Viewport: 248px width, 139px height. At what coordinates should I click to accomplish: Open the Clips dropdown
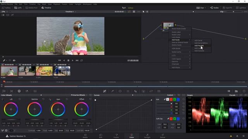tap(201, 8)
